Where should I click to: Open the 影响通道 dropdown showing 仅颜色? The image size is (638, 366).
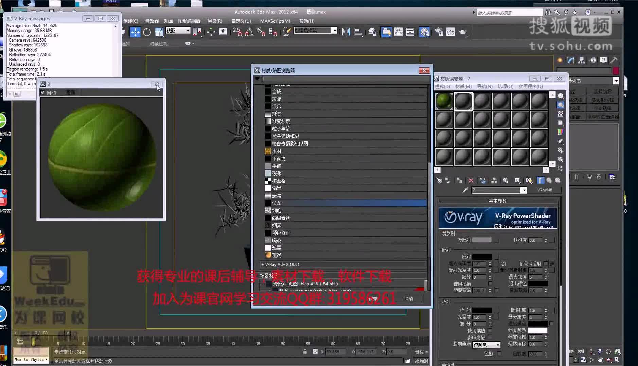486,345
